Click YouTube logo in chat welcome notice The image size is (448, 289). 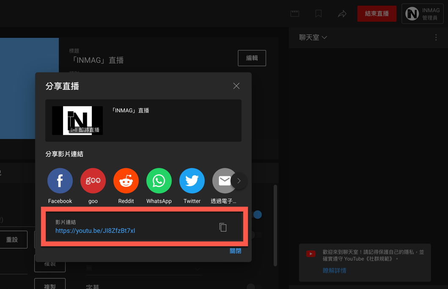tap(311, 254)
